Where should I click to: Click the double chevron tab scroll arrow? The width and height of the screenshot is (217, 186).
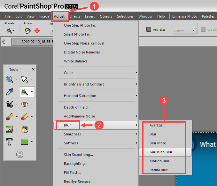click(x=4, y=42)
